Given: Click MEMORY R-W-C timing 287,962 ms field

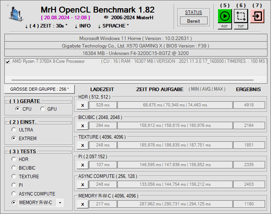Looking at the screenshot, I should pos(175,204).
